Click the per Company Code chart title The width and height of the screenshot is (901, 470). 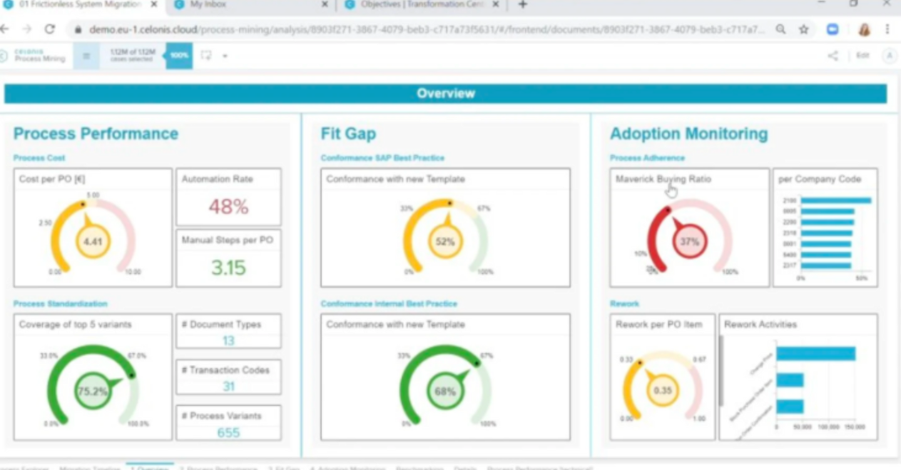tap(820, 179)
